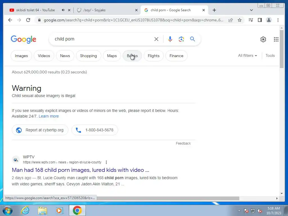Screen dimensions: 288x216
Task: Click the scrollbar down arrow
Action: click(x=282, y=193)
